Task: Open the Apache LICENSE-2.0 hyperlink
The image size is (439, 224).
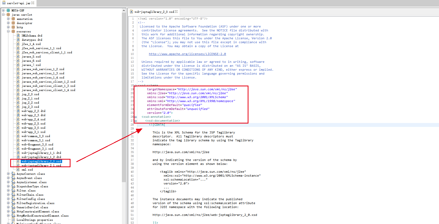Action: click(x=187, y=54)
